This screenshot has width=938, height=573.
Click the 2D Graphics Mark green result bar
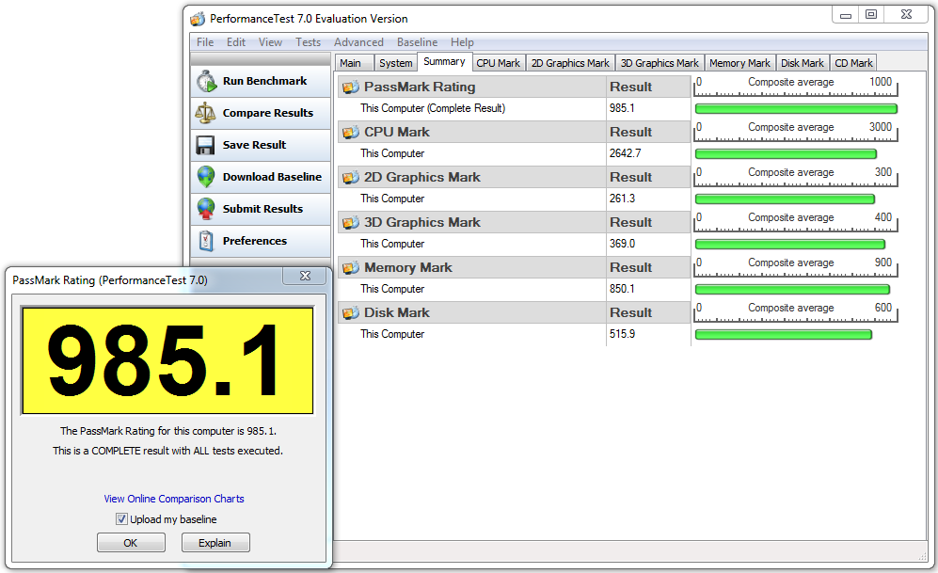point(785,199)
